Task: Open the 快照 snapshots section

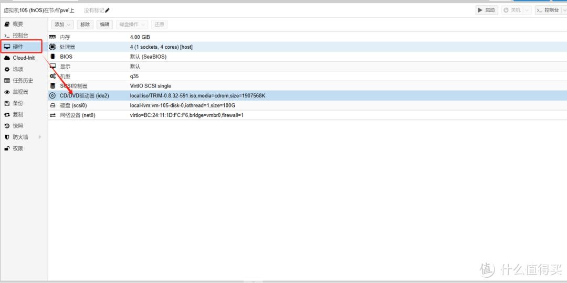Action: 18,126
